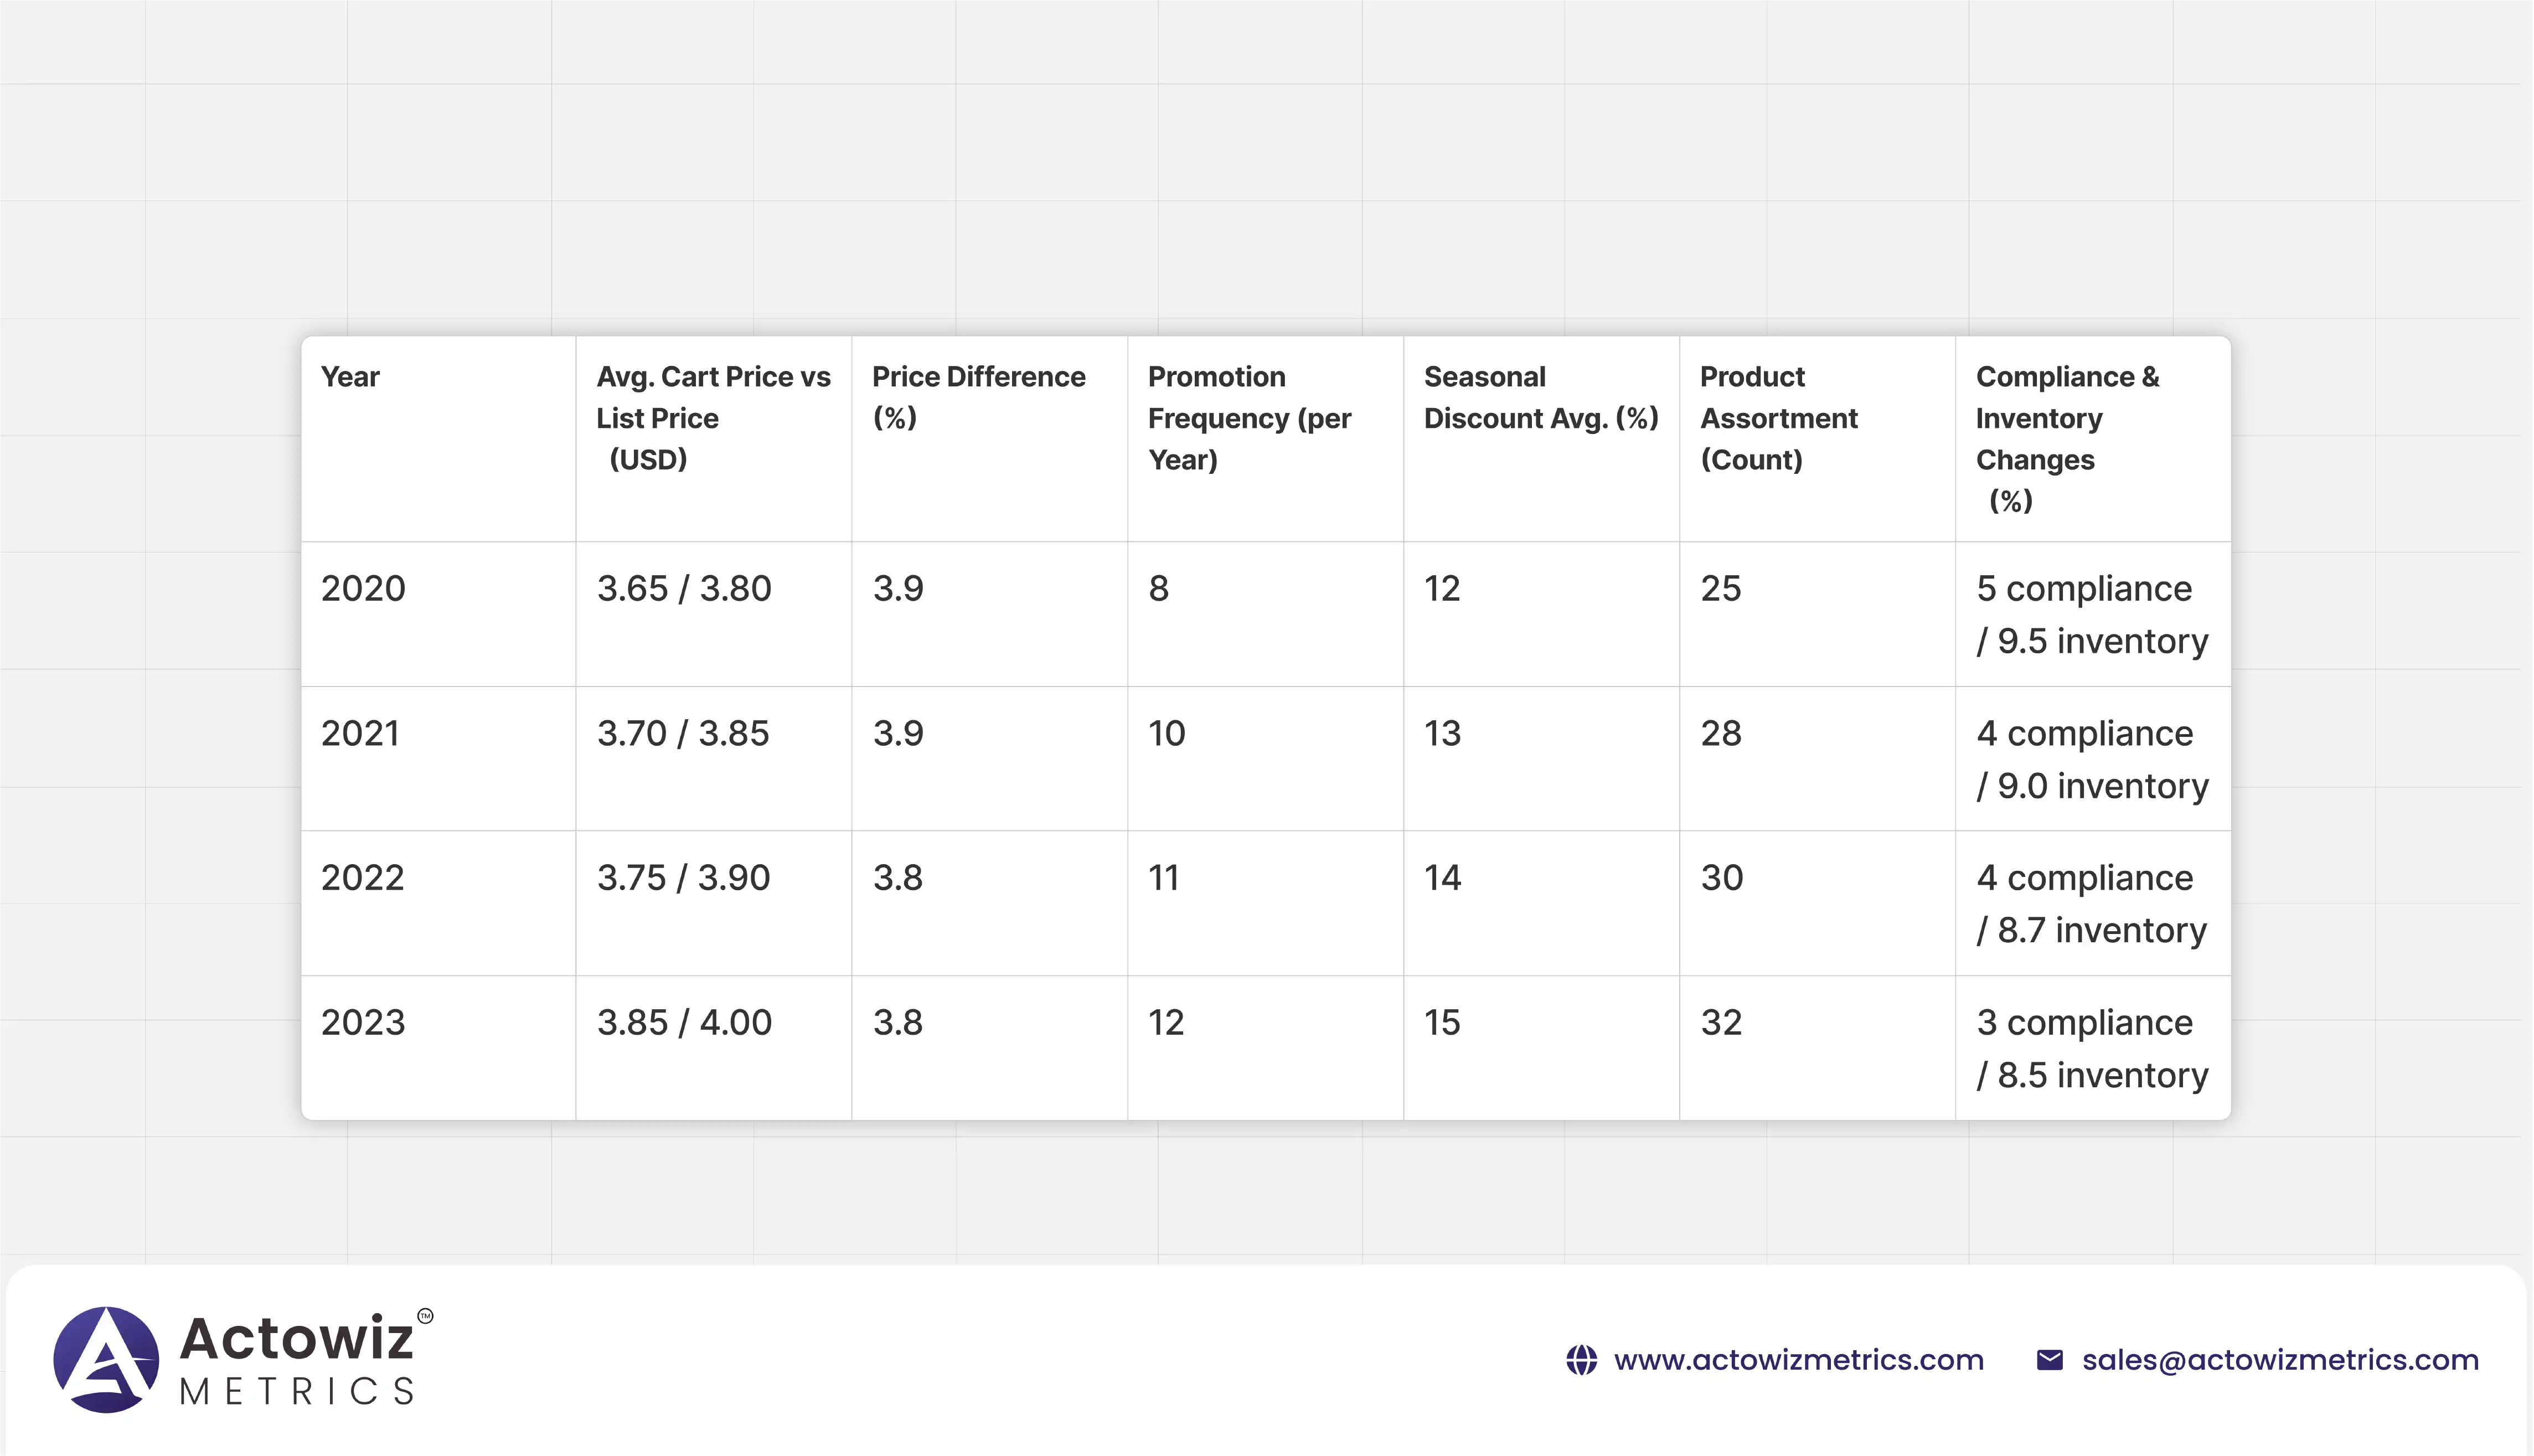Select the Year column header

350,377
